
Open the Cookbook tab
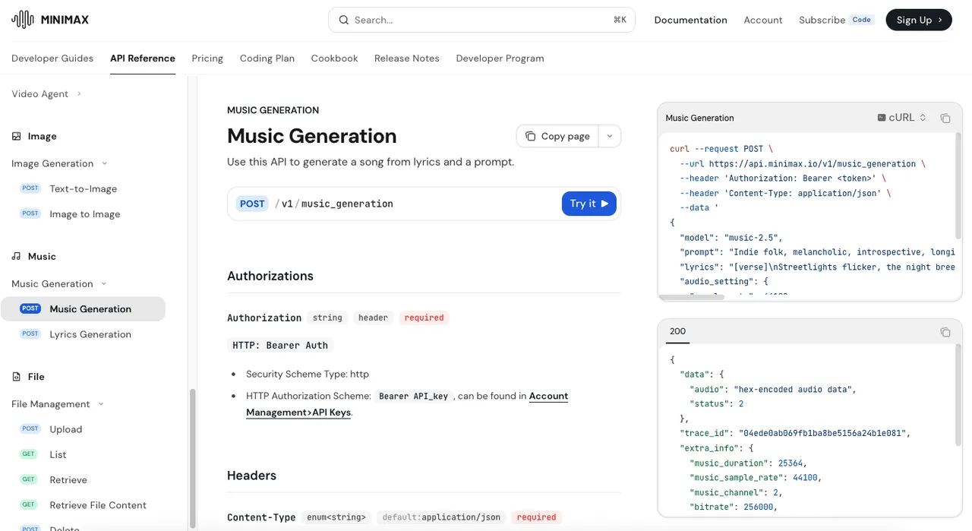[334, 58]
